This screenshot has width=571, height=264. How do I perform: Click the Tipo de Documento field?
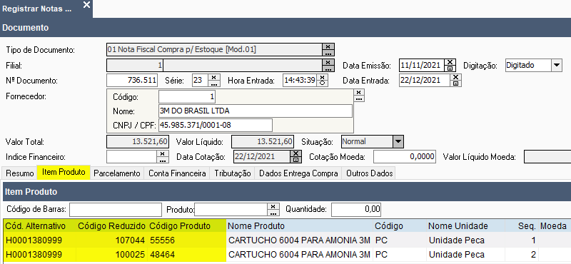coord(214,50)
